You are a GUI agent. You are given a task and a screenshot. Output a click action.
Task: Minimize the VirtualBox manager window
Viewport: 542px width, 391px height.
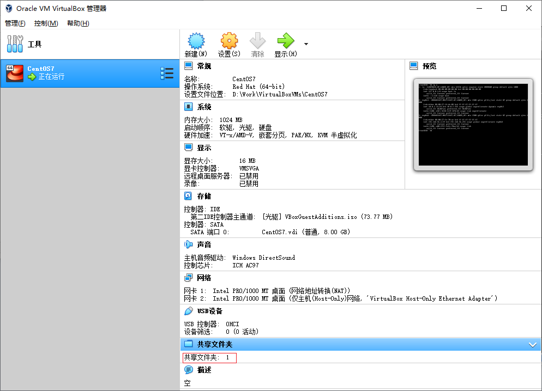(x=479, y=8)
